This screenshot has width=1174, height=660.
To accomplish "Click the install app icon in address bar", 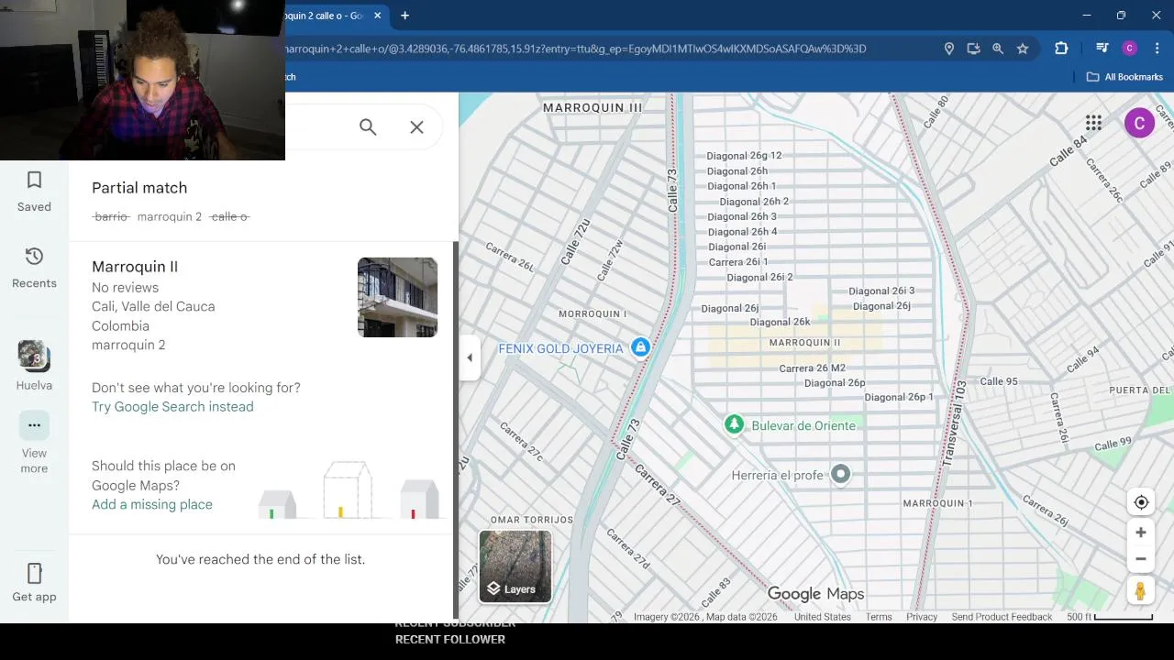I will [973, 49].
